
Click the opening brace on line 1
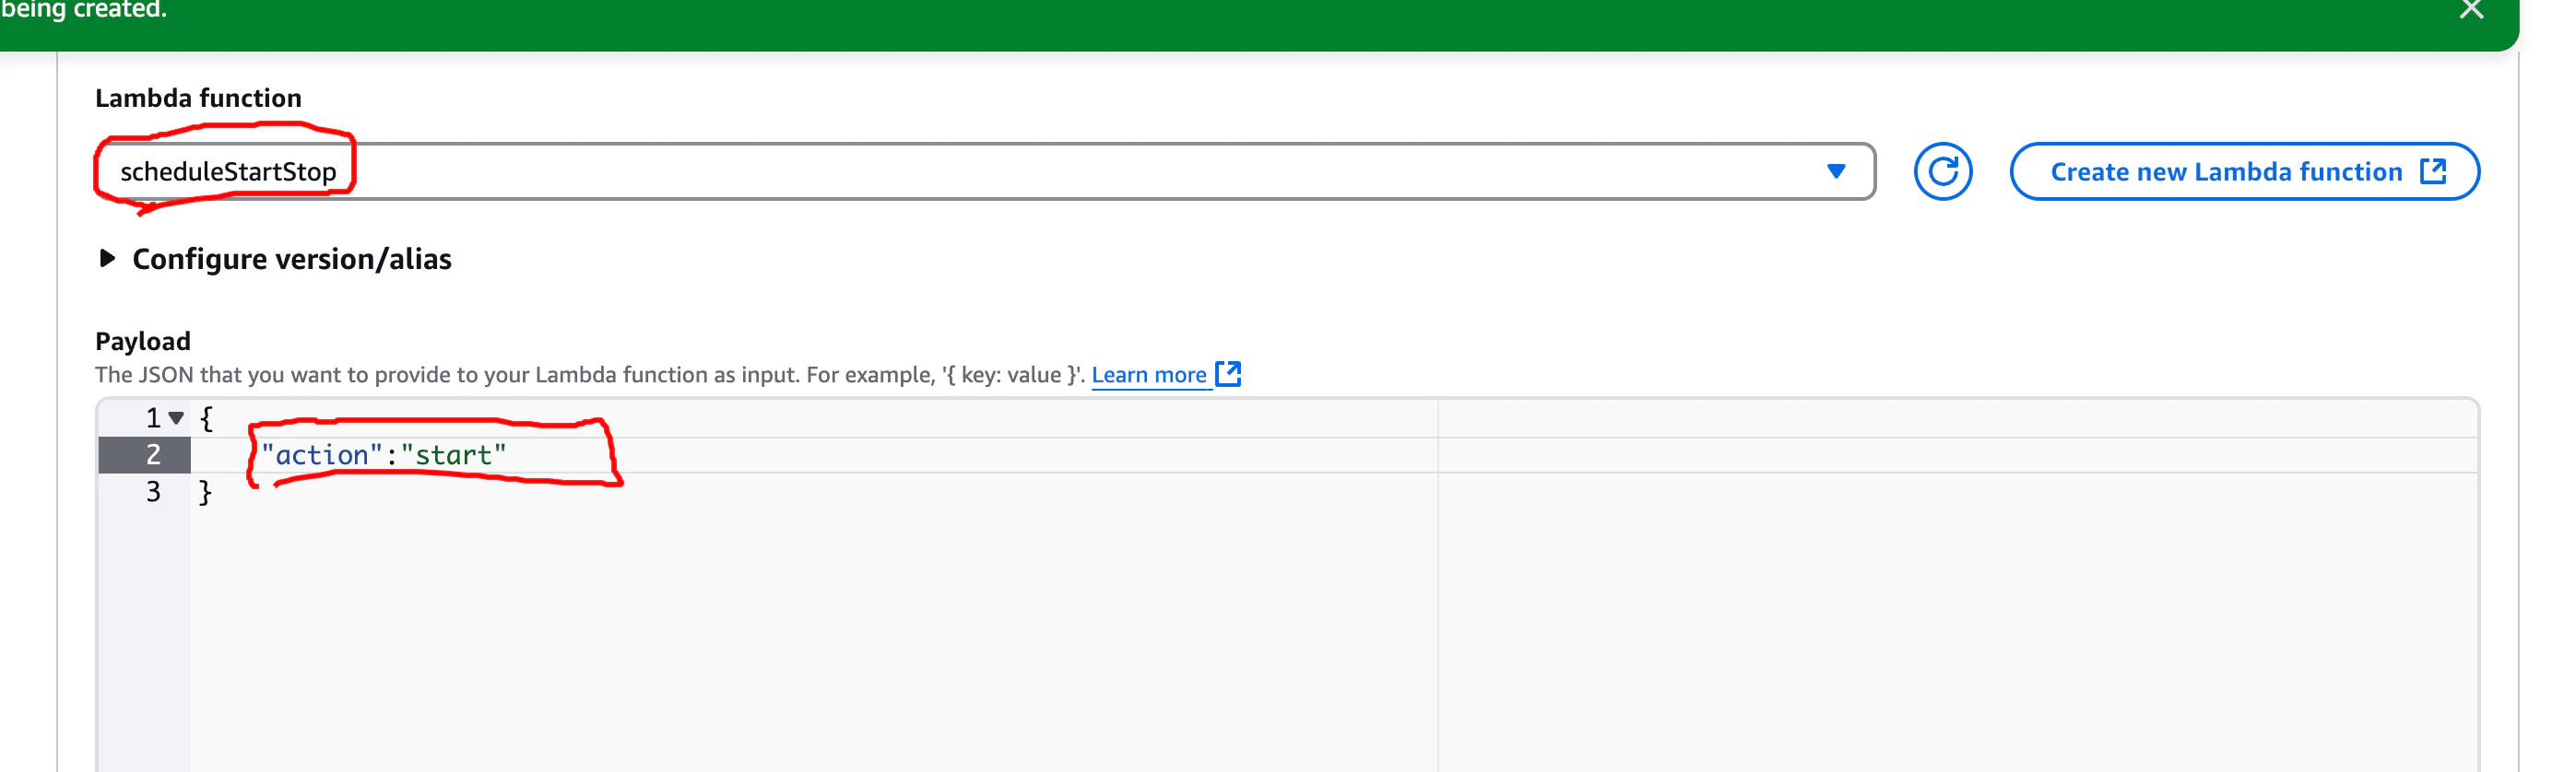click(206, 418)
